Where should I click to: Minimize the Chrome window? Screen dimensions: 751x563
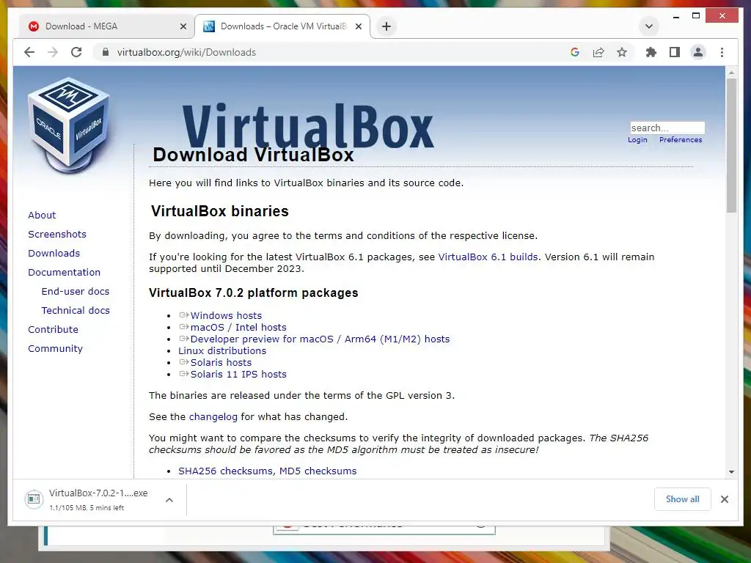(x=675, y=17)
